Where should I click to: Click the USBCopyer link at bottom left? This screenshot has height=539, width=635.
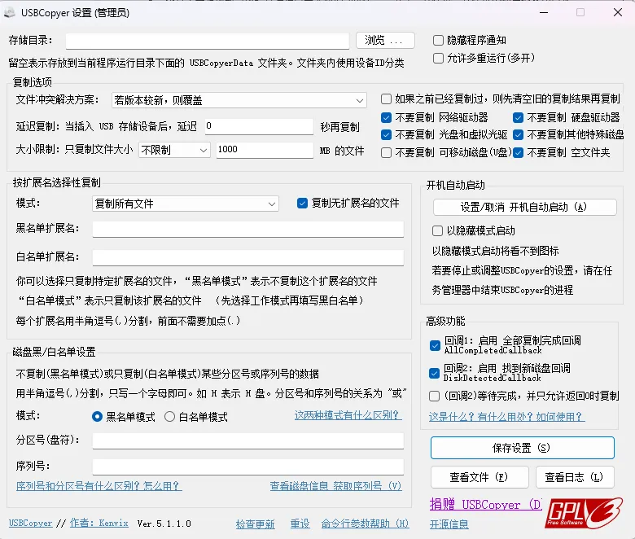[30, 524]
